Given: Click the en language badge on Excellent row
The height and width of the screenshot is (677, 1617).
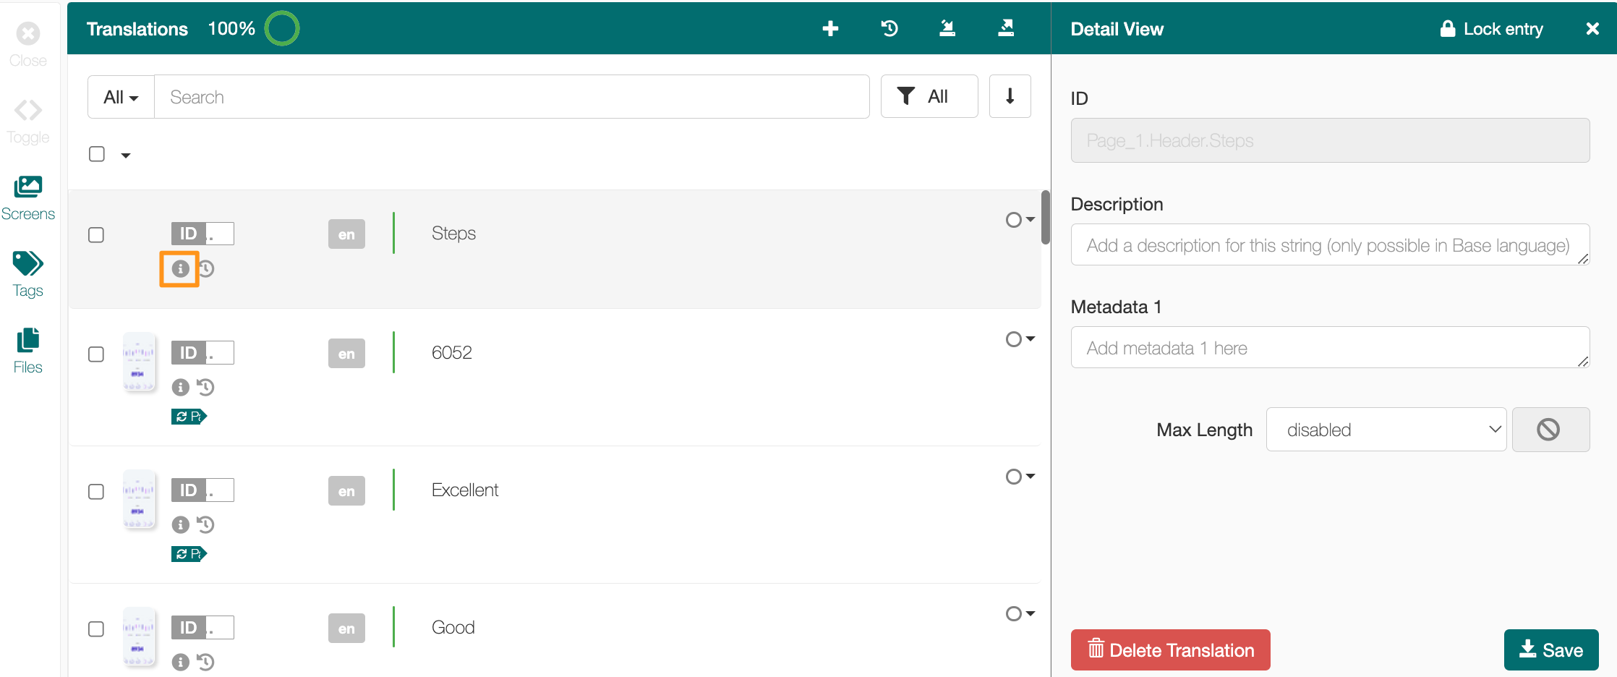Looking at the screenshot, I should [x=346, y=491].
